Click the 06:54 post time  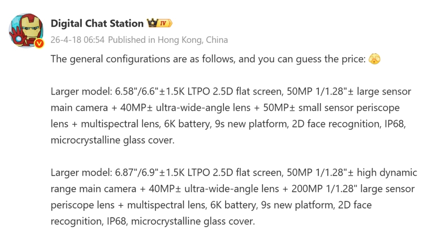pos(95,40)
